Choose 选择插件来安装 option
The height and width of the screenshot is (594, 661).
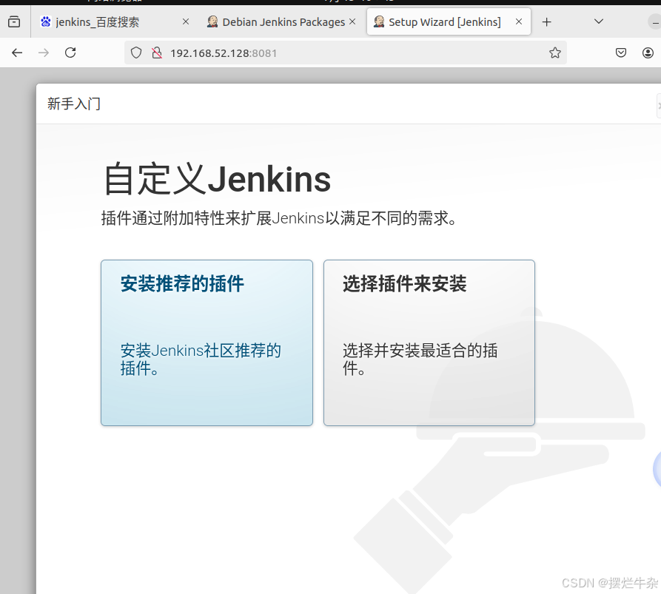click(x=429, y=342)
